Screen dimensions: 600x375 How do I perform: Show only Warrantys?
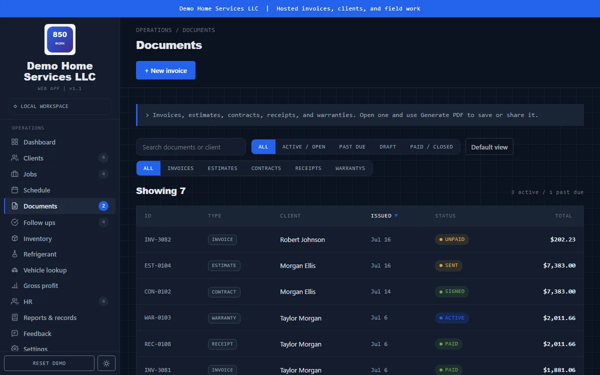point(350,168)
